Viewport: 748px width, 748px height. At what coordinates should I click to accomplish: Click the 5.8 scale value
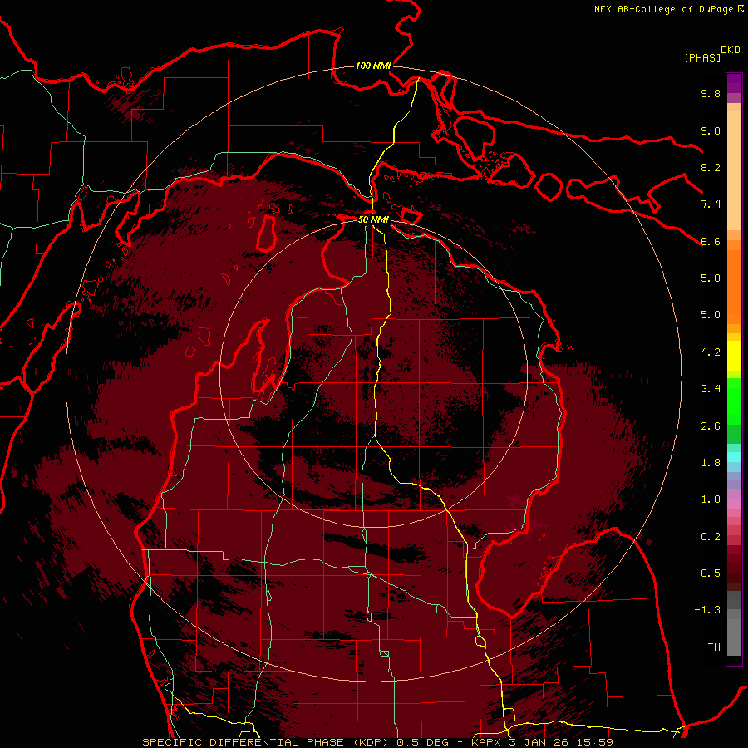711,278
